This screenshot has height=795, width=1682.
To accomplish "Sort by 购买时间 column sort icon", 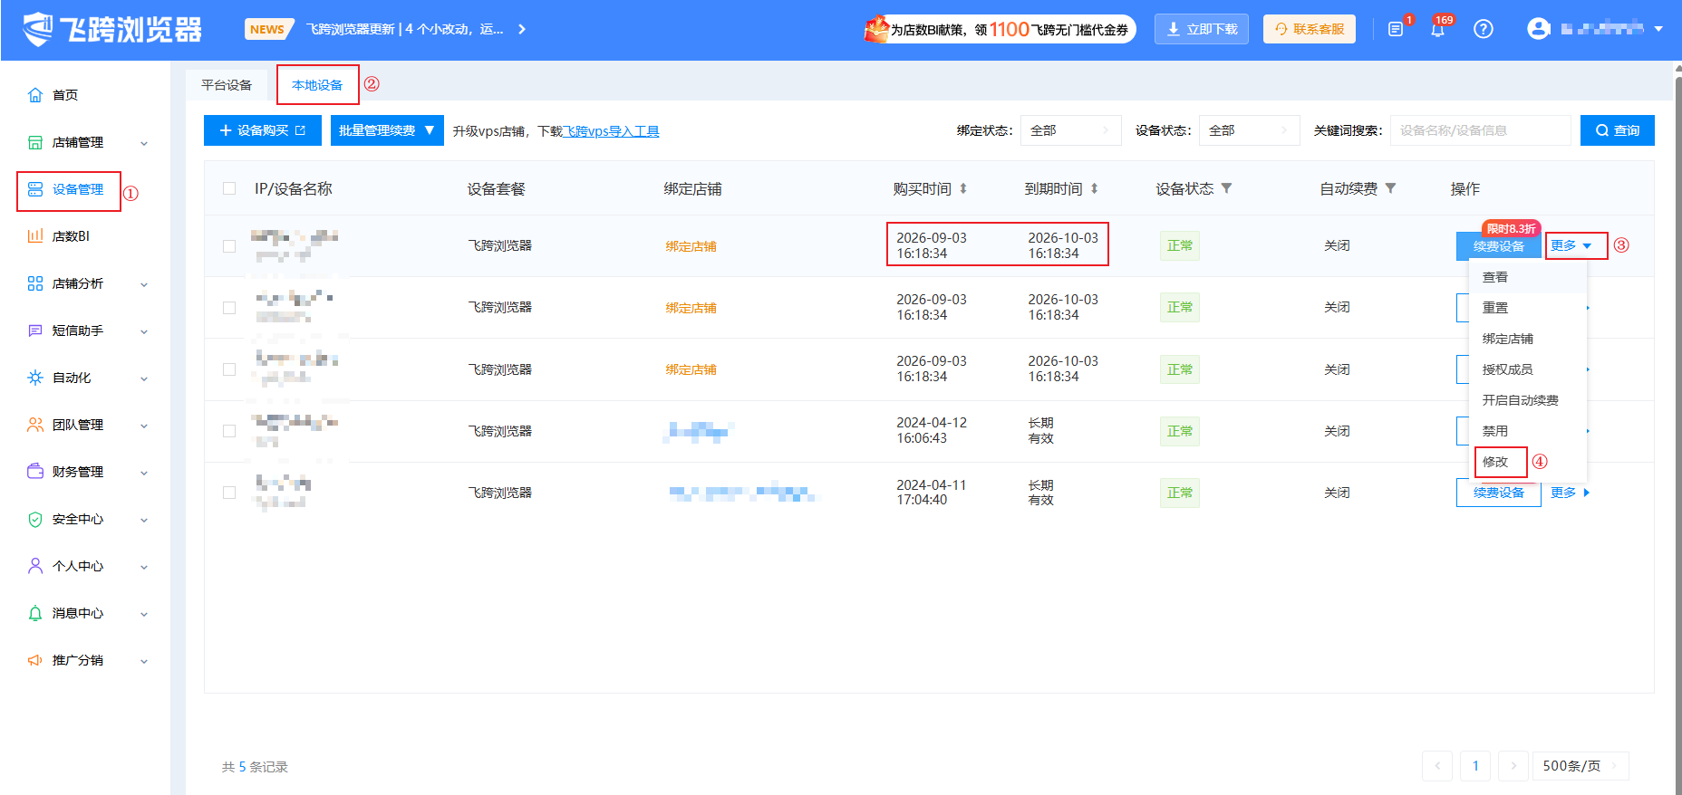I will [x=963, y=188].
